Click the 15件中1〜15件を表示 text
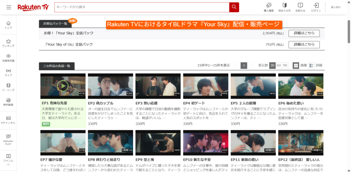This screenshot has height=173, width=351. tap(214, 65)
